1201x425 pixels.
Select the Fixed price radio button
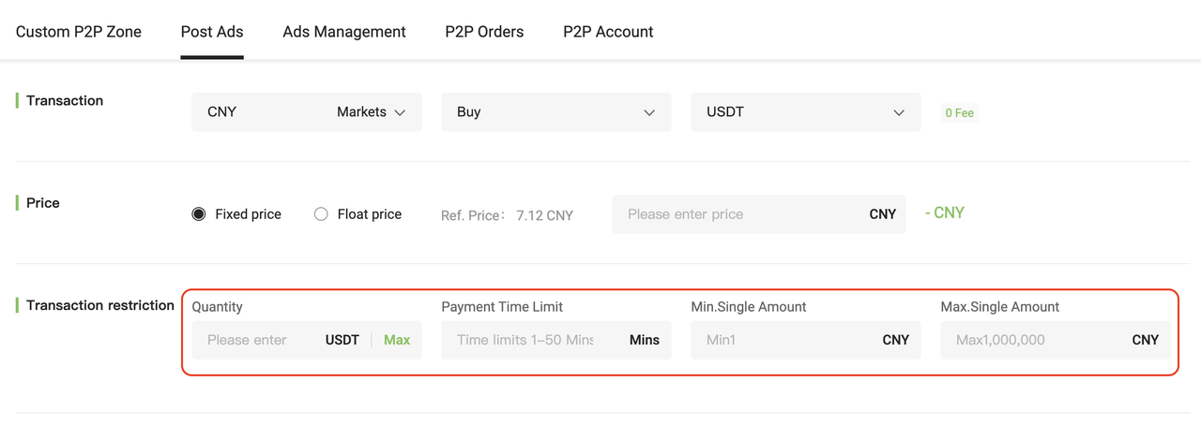click(x=199, y=214)
